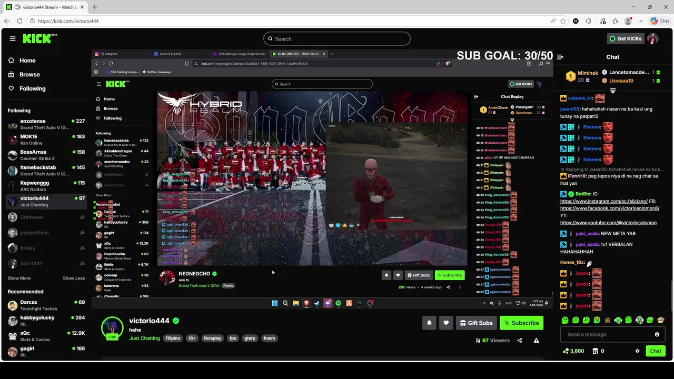Mute the victorio444 Stream tab audio

pos(18,7)
